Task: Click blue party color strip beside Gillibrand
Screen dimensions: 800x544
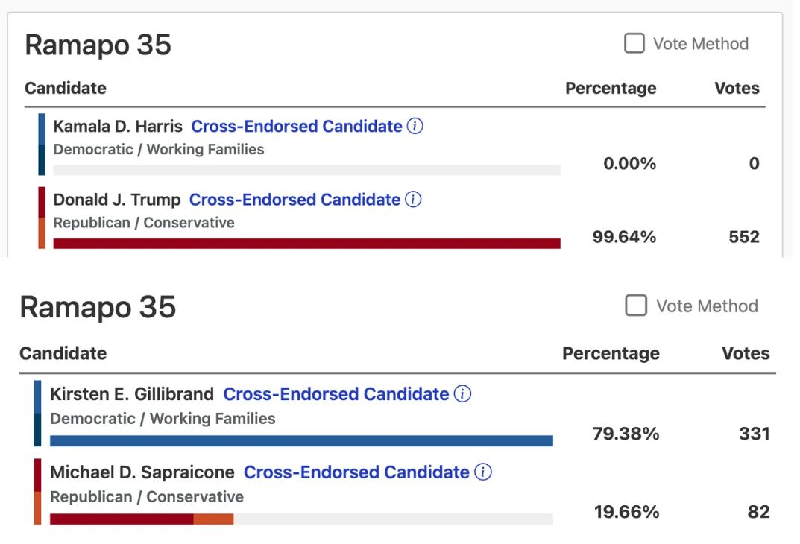Action: click(x=38, y=406)
